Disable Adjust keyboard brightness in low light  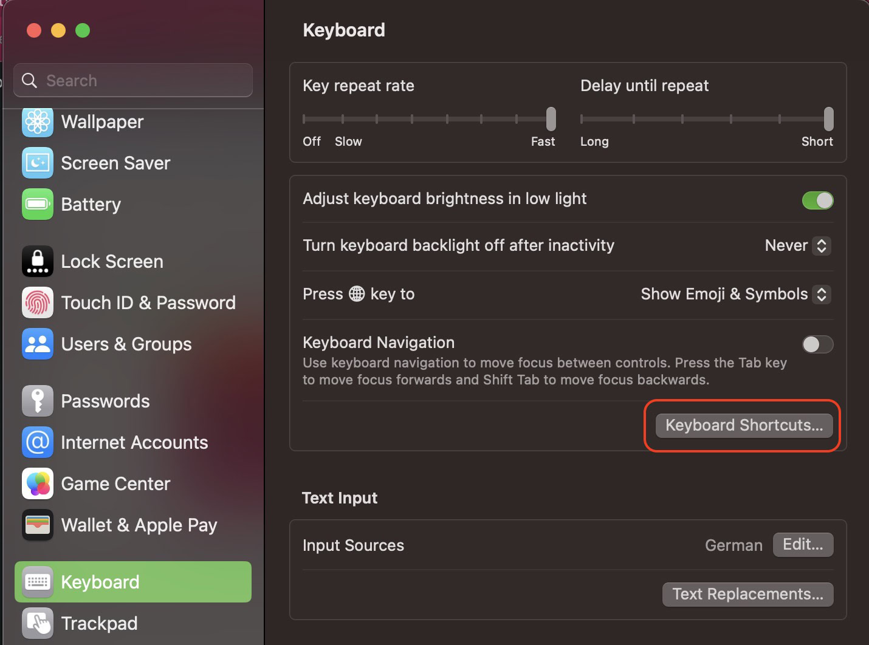click(817, 200)
